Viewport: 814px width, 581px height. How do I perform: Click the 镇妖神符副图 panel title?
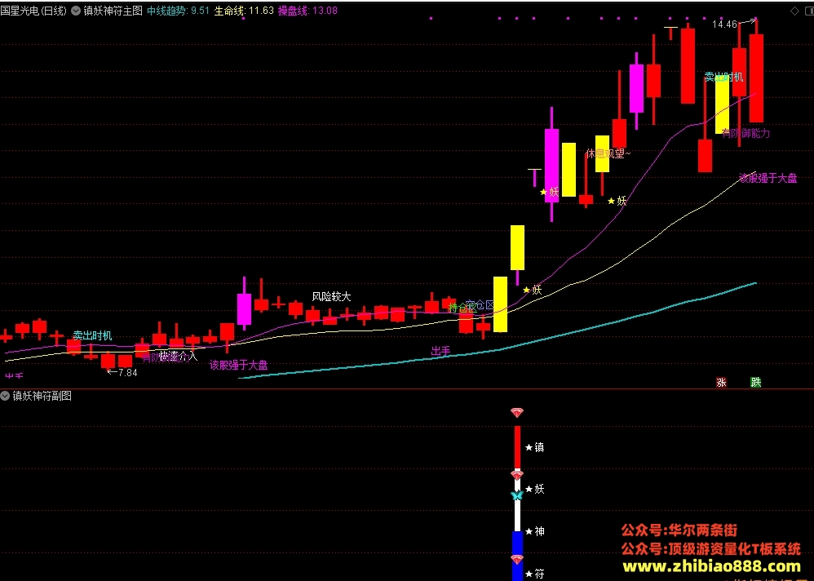point(42,396)
